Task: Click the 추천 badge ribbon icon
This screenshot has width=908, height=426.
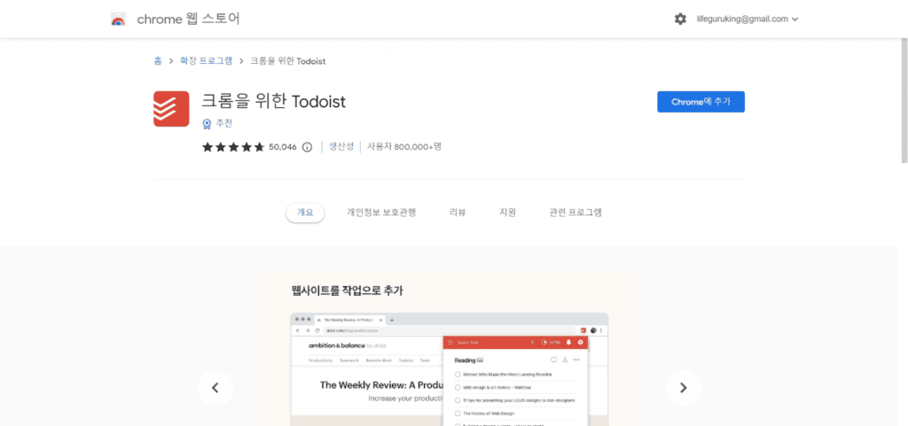Action: 207,124
